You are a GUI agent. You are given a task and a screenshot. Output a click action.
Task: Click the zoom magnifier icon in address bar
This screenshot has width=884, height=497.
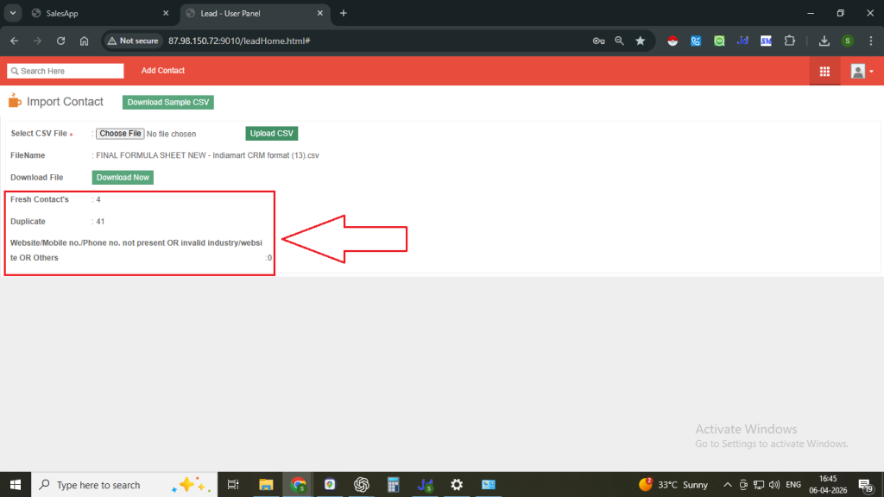point(620,41)
